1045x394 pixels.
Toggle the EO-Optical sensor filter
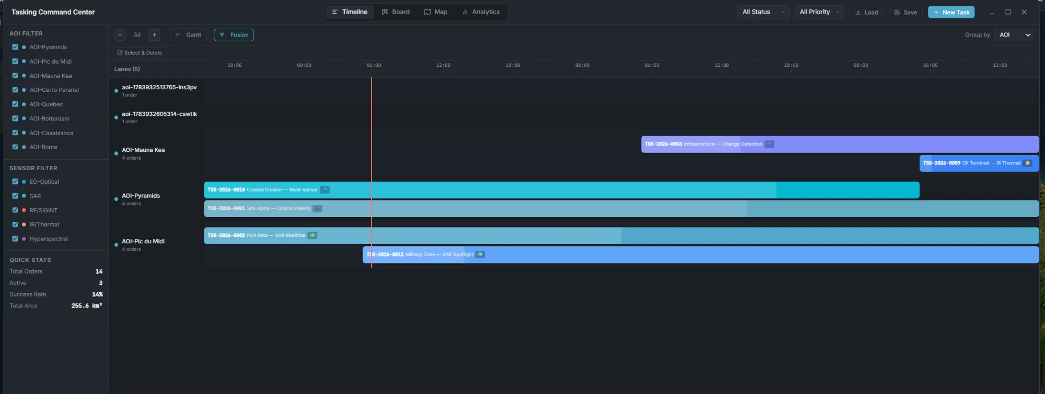pos(15,182)
